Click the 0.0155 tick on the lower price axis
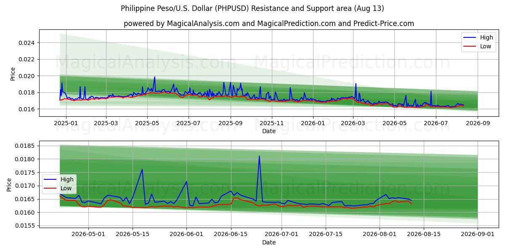 (26, 226)
